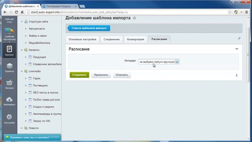Open a new browser tab
Image resolution: width=252 pixels, height=142 pixels.
pos(82,6)
